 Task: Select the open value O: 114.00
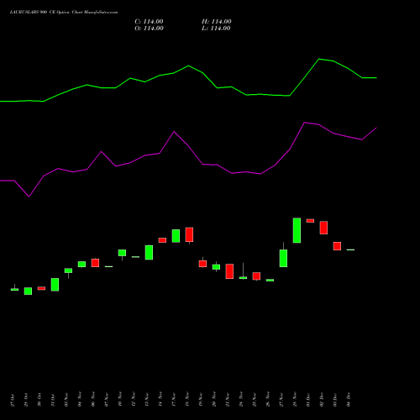[x=149, y=29]
